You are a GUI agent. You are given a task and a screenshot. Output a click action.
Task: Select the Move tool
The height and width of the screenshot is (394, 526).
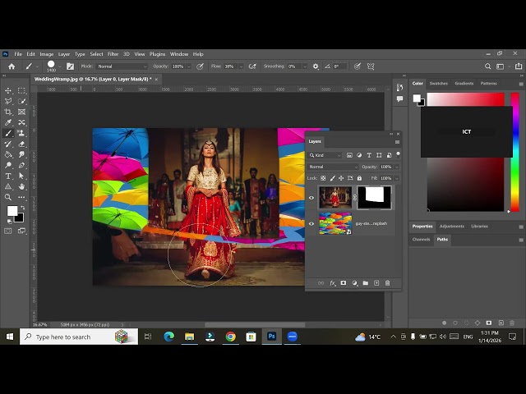point(8,91)
